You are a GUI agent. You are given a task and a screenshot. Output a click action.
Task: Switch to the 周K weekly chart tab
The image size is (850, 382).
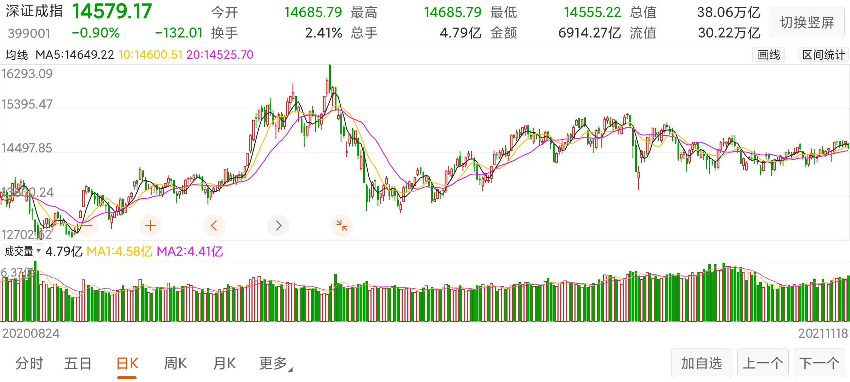point(175,363)
